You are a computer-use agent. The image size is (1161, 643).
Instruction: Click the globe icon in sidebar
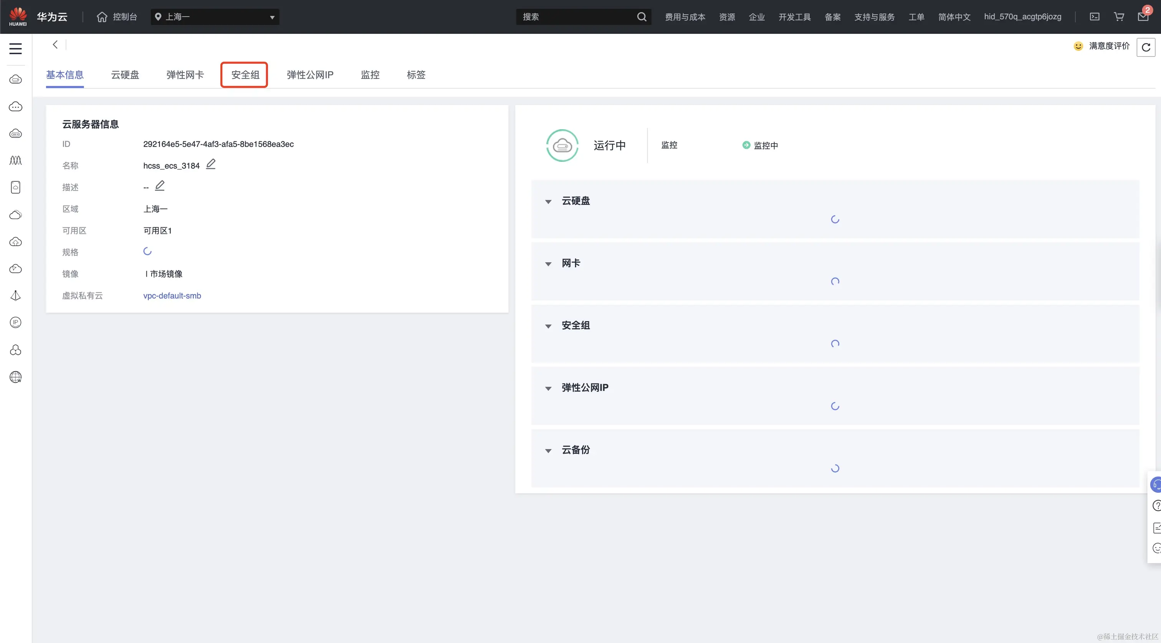click(15, 377)
